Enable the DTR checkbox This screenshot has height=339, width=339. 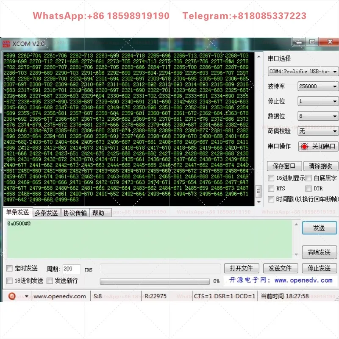[308, 189]
